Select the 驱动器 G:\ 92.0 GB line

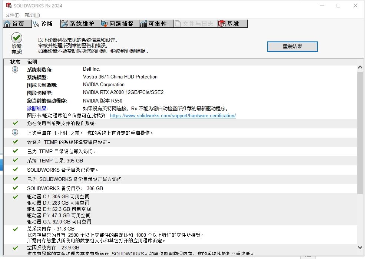pos(59,222)
